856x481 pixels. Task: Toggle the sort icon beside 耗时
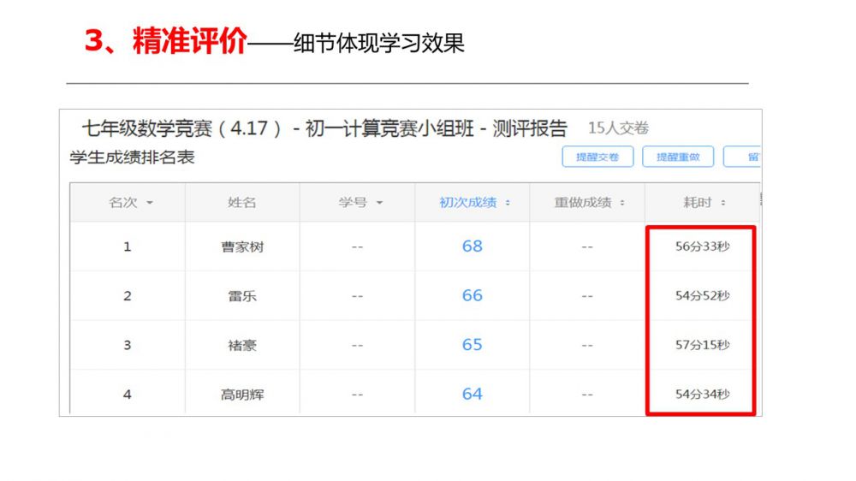tap(723, 203)
